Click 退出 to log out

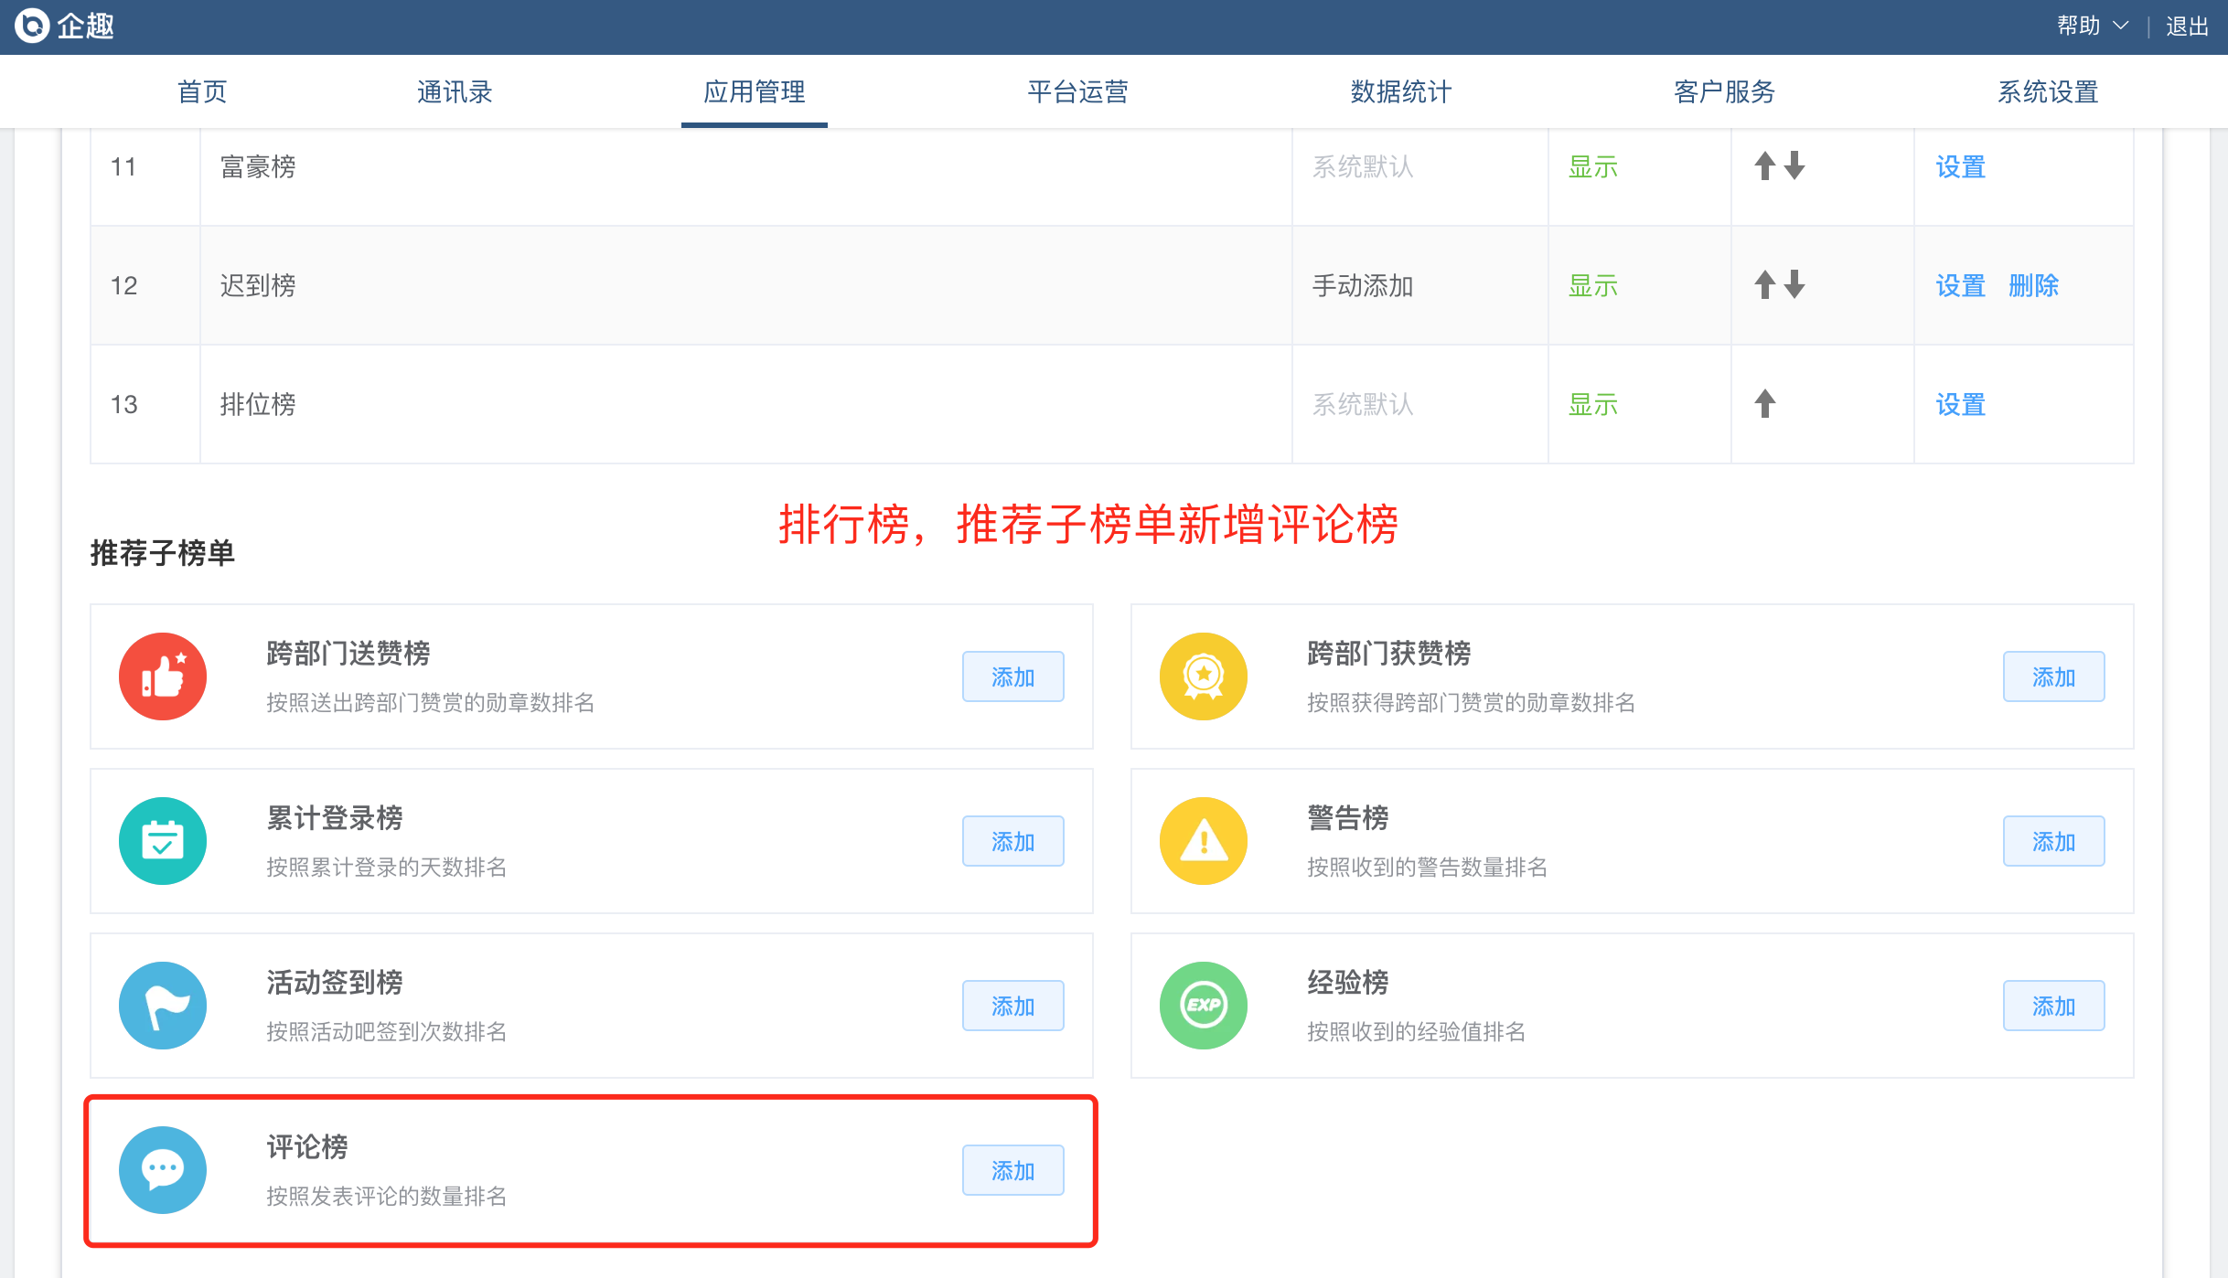click(x=2187, y=26)
